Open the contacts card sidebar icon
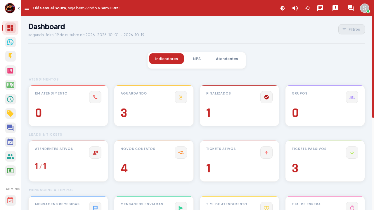374x210 pixels. pyautogui.click(x=11, y=85)
